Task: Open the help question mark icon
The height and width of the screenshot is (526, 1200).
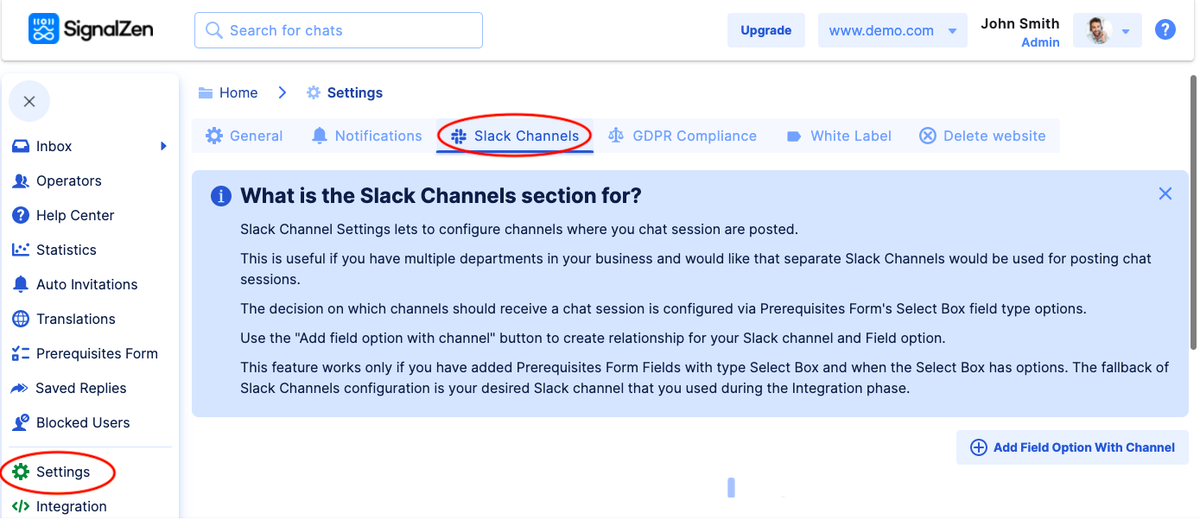Action: click(1165, 30)
